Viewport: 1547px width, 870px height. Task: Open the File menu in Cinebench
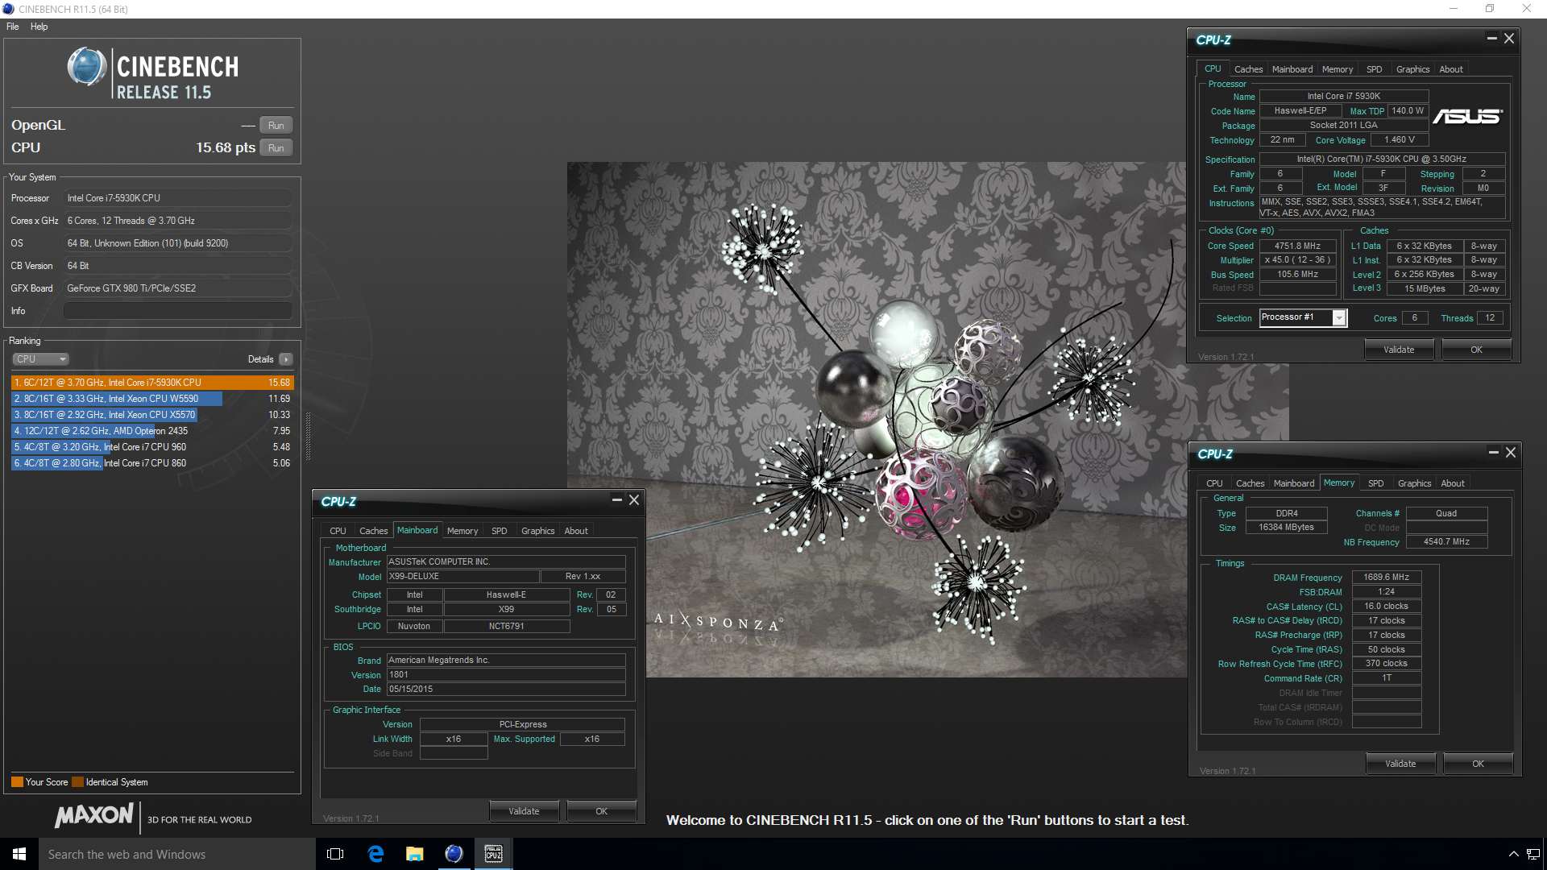[13, 27]
